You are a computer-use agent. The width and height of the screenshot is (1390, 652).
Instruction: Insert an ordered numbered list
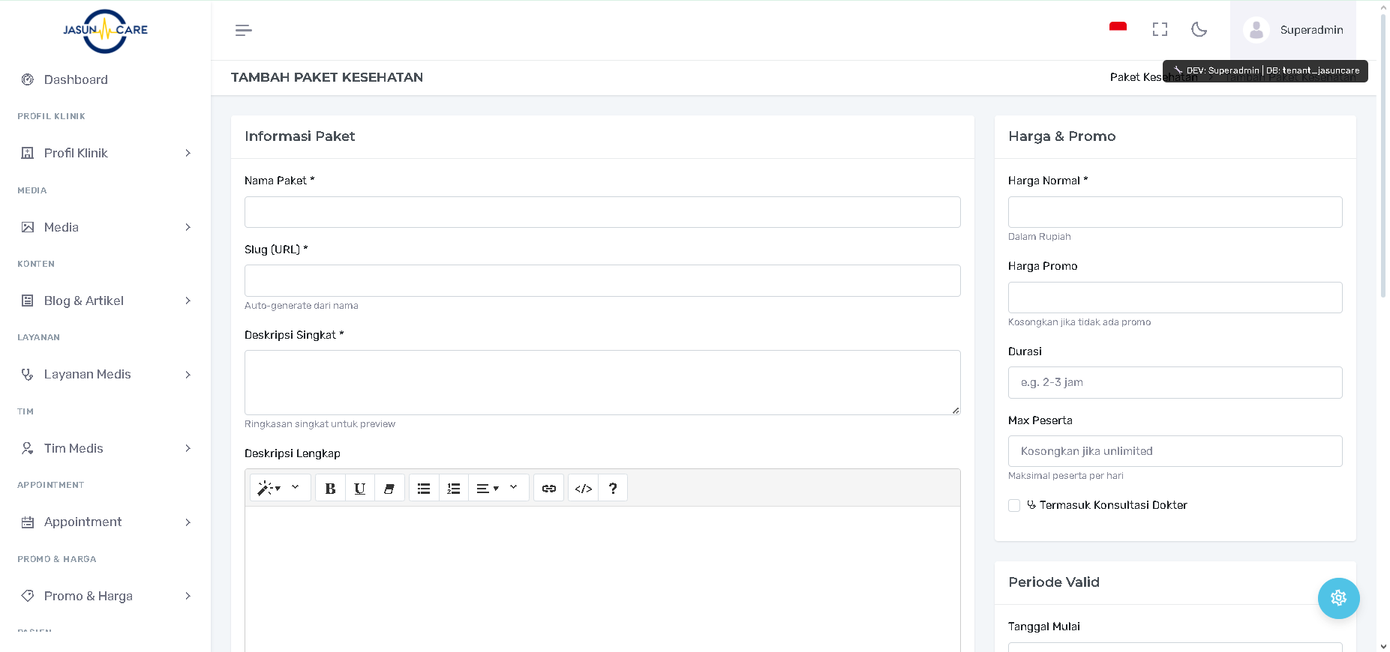(453, 489)
